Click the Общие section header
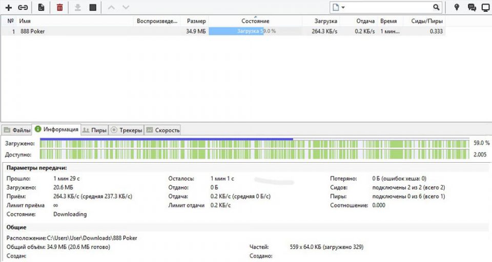The height and width of the screenshot is (262, 492). coord(16,227)
